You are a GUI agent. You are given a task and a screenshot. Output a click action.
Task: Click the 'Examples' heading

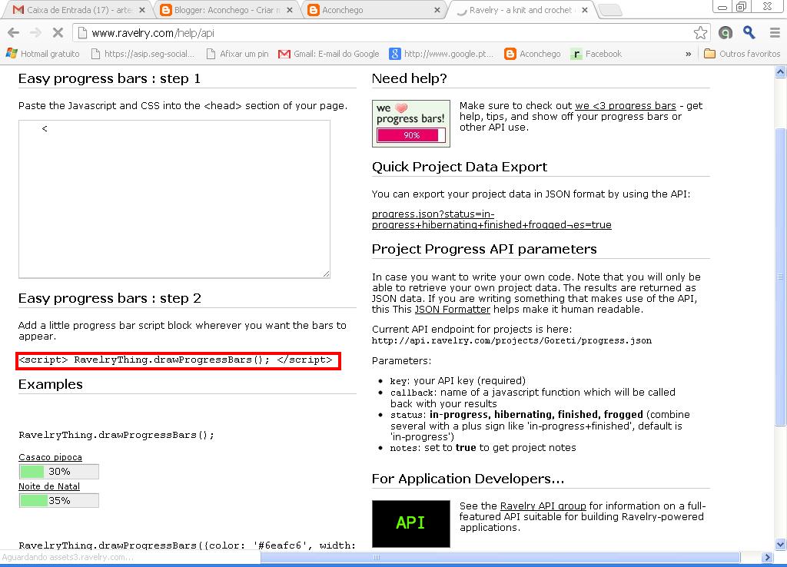51,384
